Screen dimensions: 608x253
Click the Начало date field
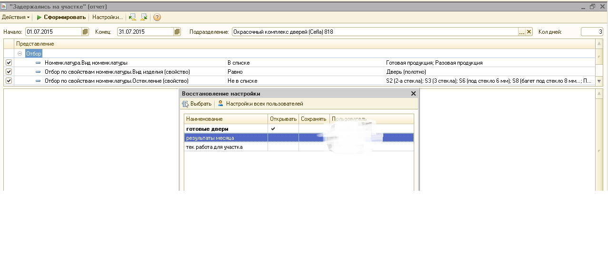[53, 32]
